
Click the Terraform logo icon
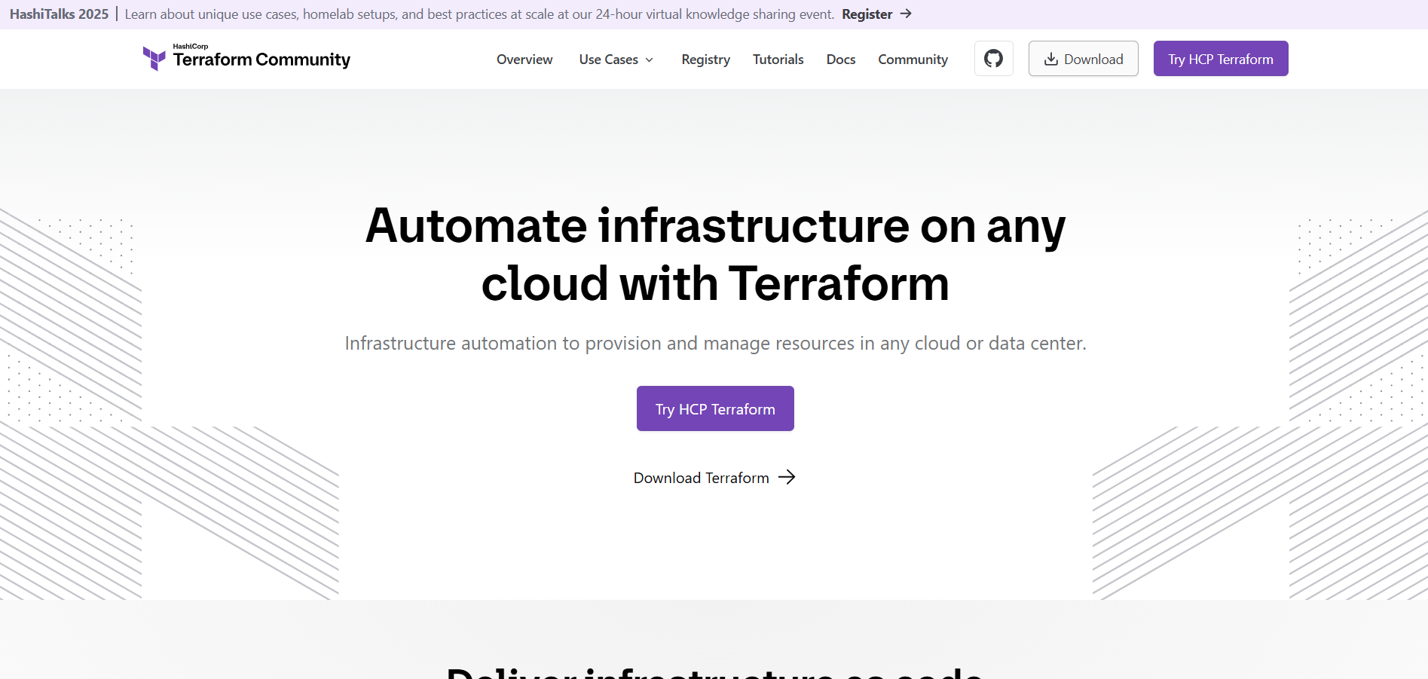tap(154, 58)
